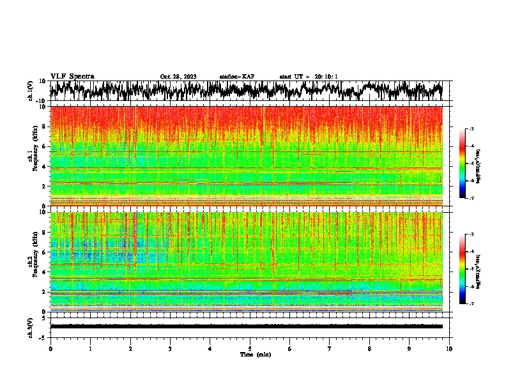Screen dimensions: 506x391
Task: Click the ch.1(V) waveform axis label
Action: (x=31, y=91)
